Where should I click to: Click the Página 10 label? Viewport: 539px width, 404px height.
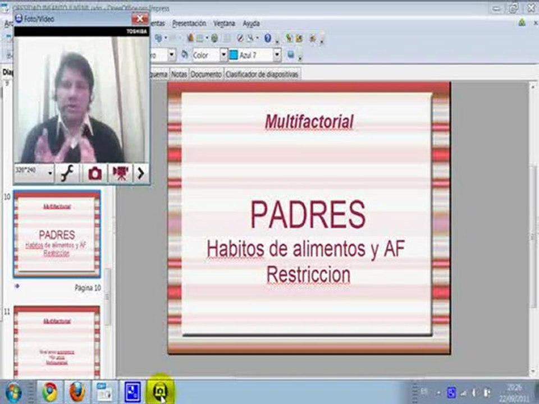click(88, 288)
